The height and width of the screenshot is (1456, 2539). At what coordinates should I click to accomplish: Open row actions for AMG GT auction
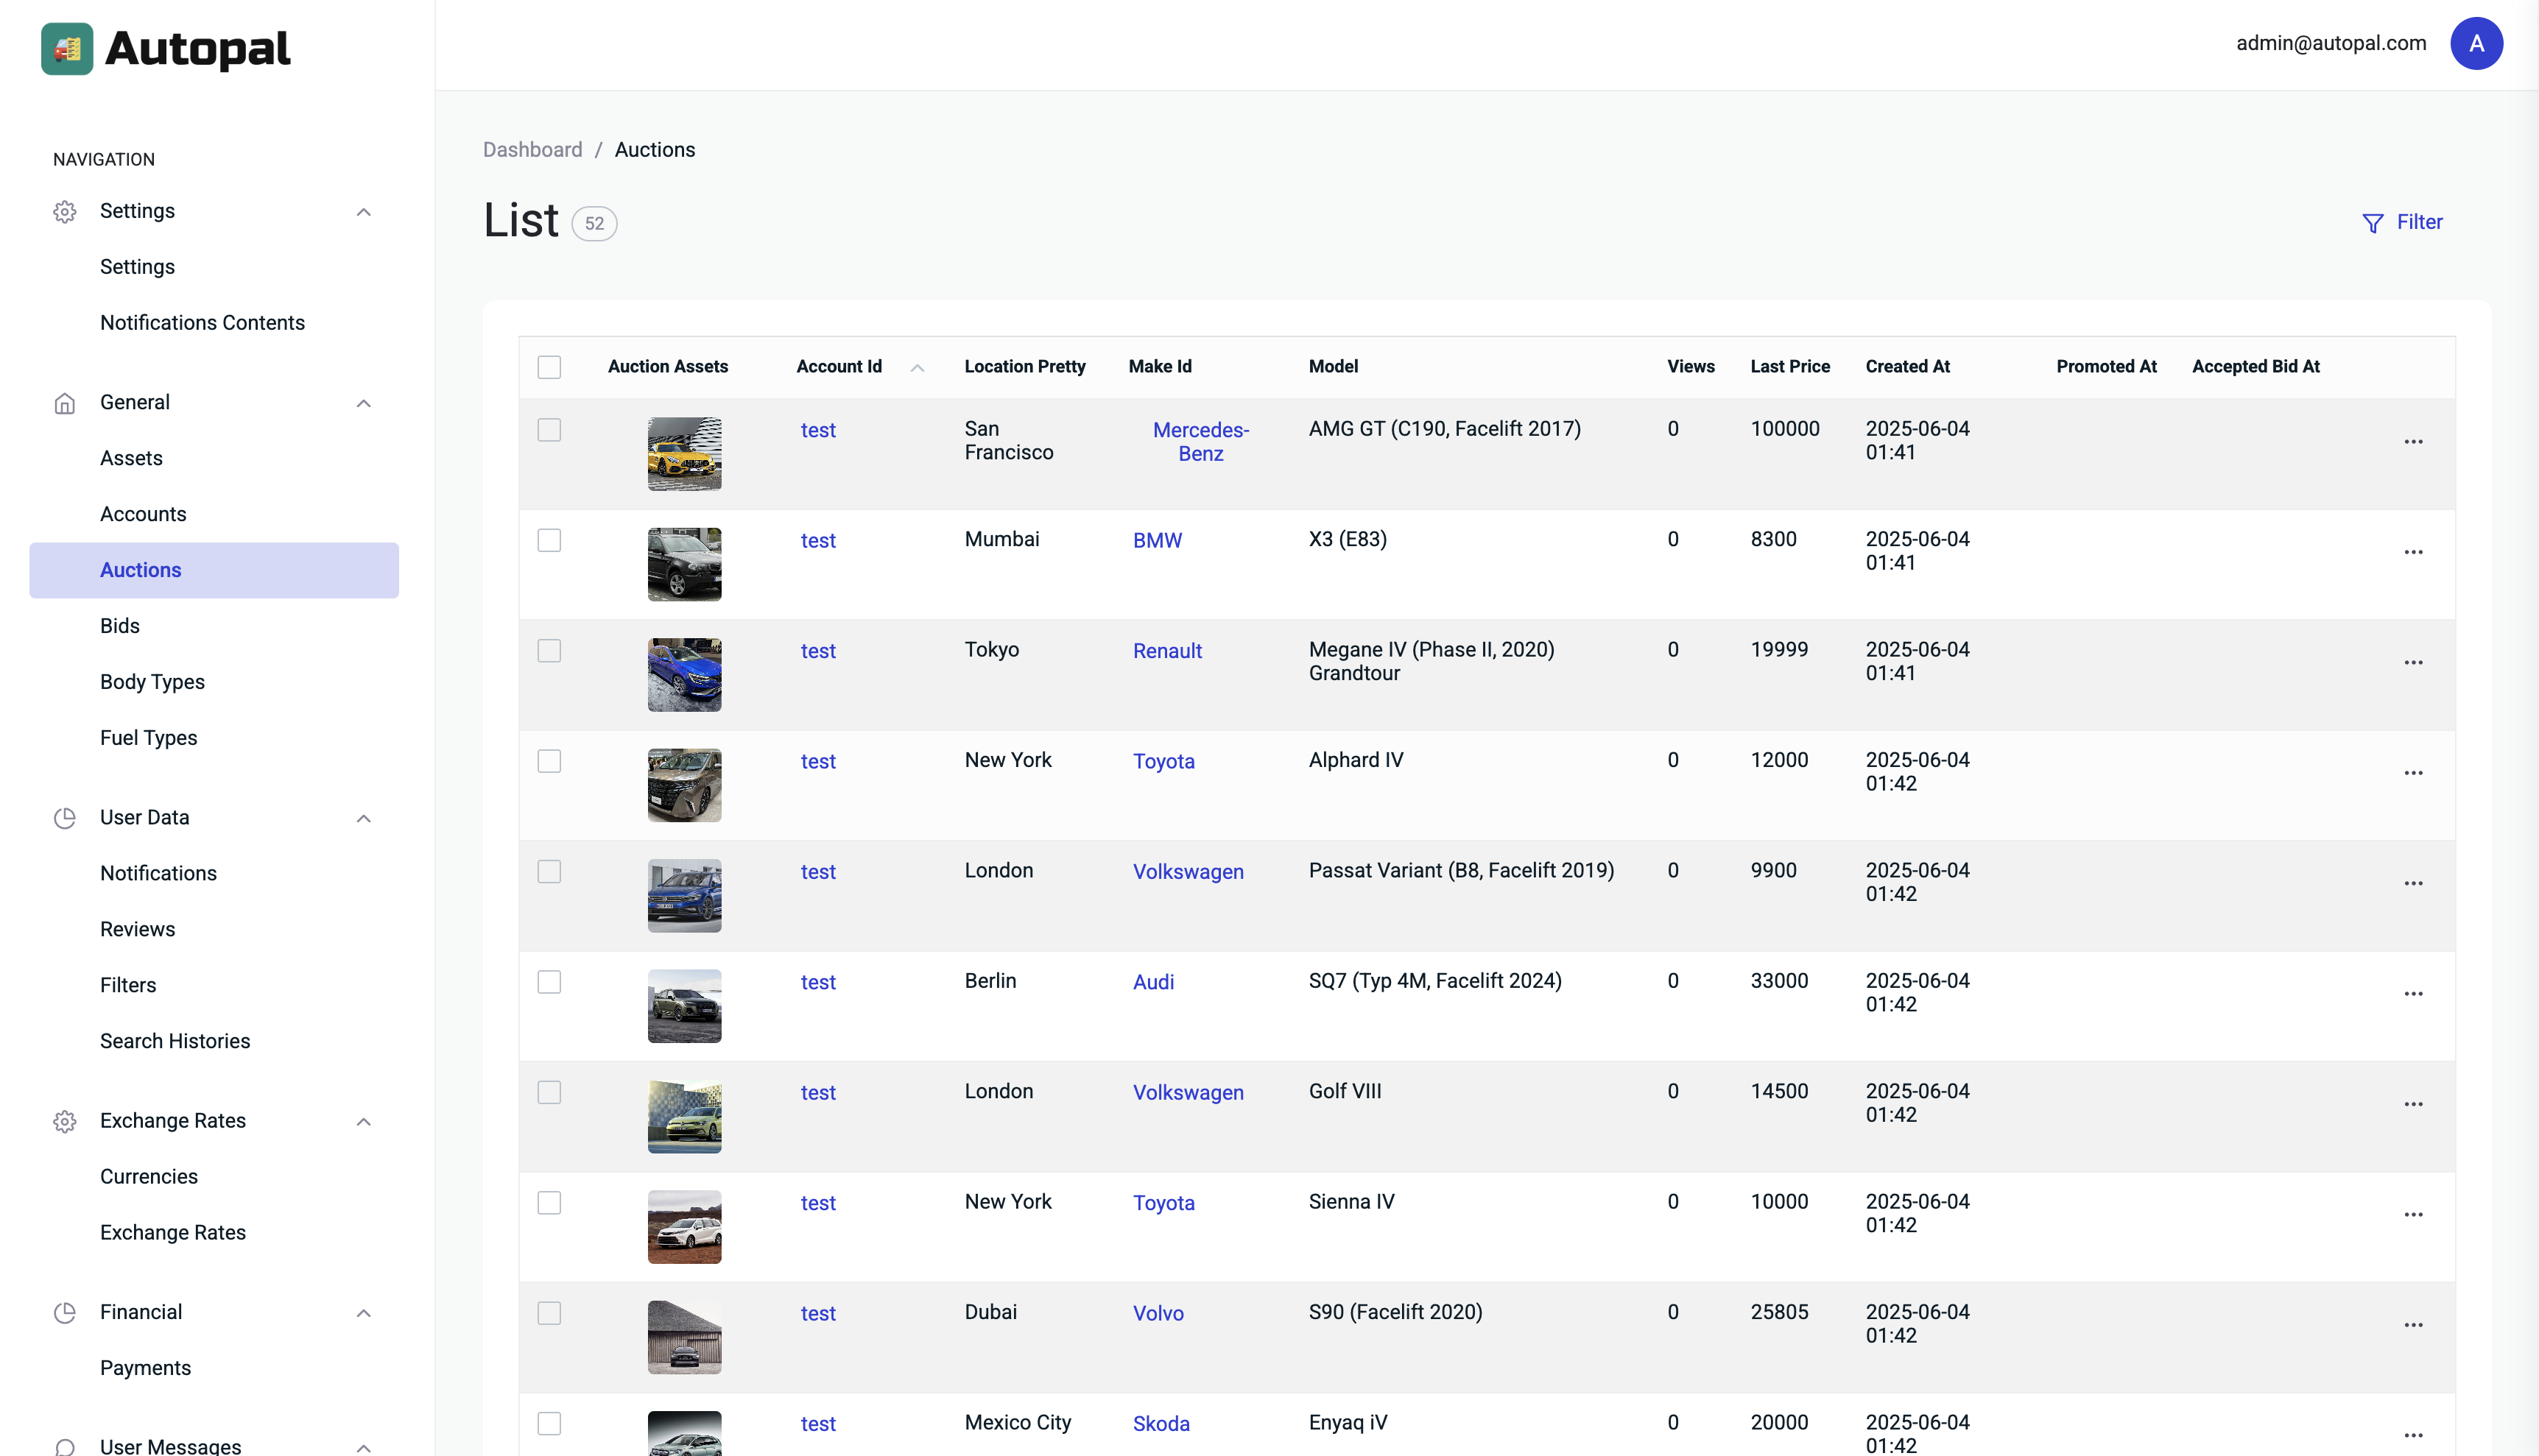(x=2413, y=442)
